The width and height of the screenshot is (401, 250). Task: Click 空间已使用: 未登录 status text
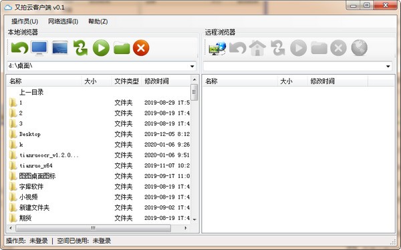(x=84, y=241)
